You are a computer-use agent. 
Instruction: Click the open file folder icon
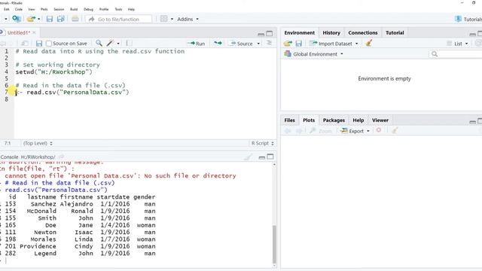click(31, 19)
